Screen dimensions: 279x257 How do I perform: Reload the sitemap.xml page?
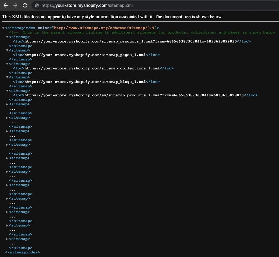click(25, 5)
